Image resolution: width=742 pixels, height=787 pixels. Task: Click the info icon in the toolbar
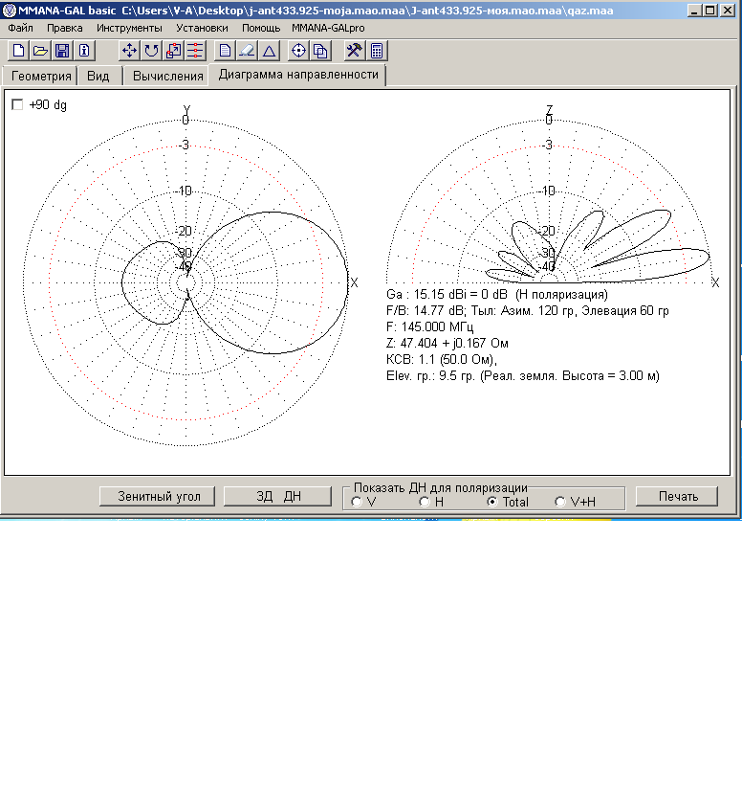[x=84, y=51]
